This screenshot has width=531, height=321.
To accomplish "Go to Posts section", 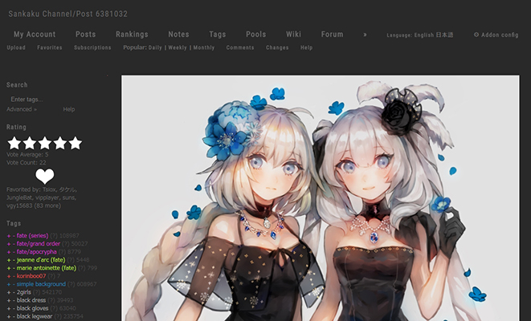I will 86,35.
